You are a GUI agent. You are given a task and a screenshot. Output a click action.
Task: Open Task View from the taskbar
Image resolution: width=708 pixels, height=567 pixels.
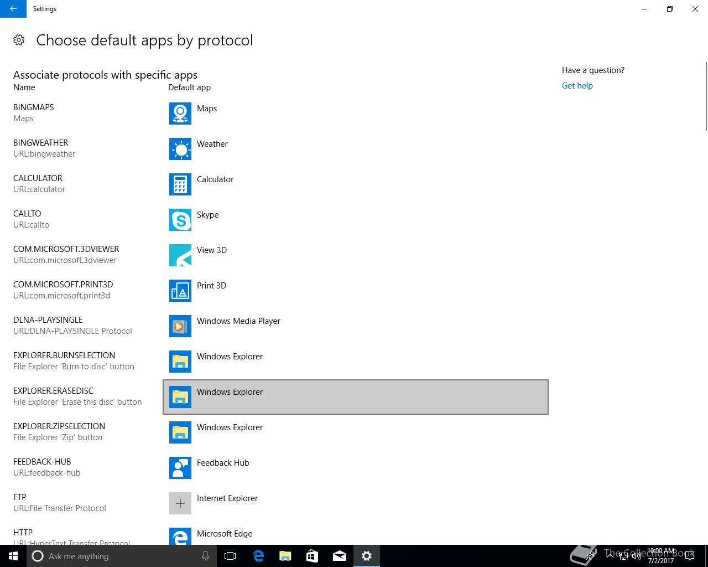tap(230, 556)
